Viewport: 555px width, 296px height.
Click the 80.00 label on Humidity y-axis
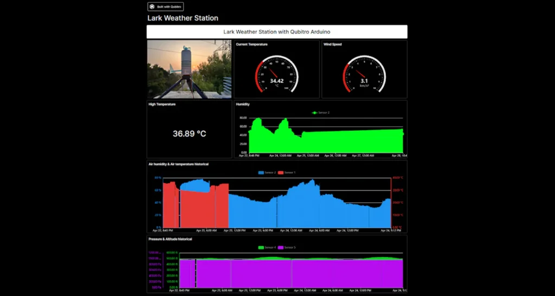pos(243,118)
